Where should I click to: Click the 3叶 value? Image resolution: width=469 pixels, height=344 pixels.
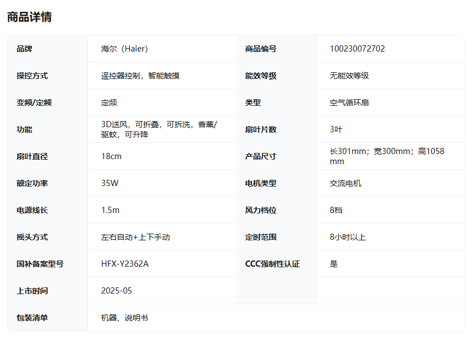tap(336, 129)
